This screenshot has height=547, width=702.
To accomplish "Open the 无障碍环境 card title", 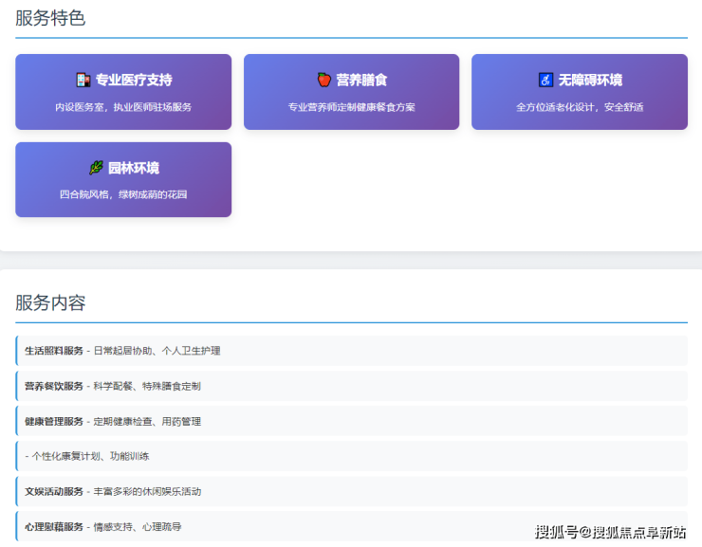I will 590,81.
